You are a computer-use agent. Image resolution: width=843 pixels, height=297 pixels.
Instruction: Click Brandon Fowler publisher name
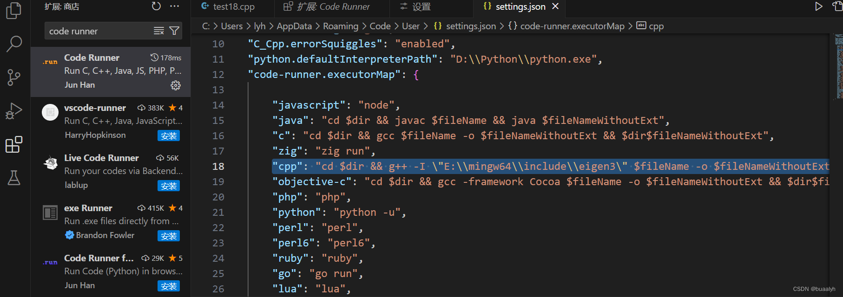click(x=105, y=235)
